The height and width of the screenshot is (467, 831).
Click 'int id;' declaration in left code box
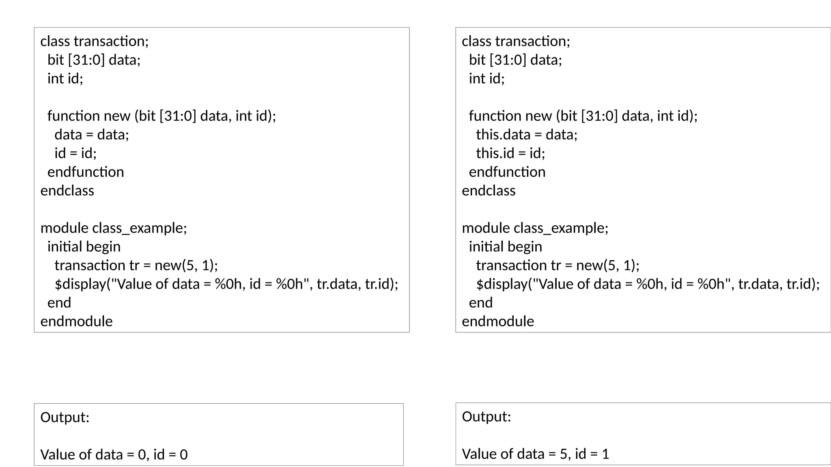tap(65, 79)
